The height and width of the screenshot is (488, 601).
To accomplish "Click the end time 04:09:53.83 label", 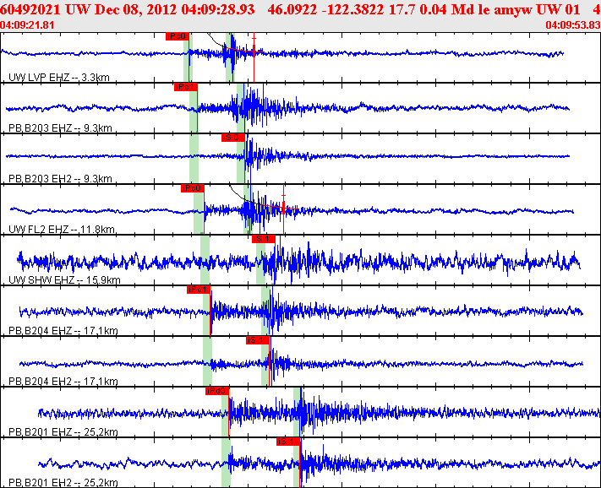I will point(572,25).
